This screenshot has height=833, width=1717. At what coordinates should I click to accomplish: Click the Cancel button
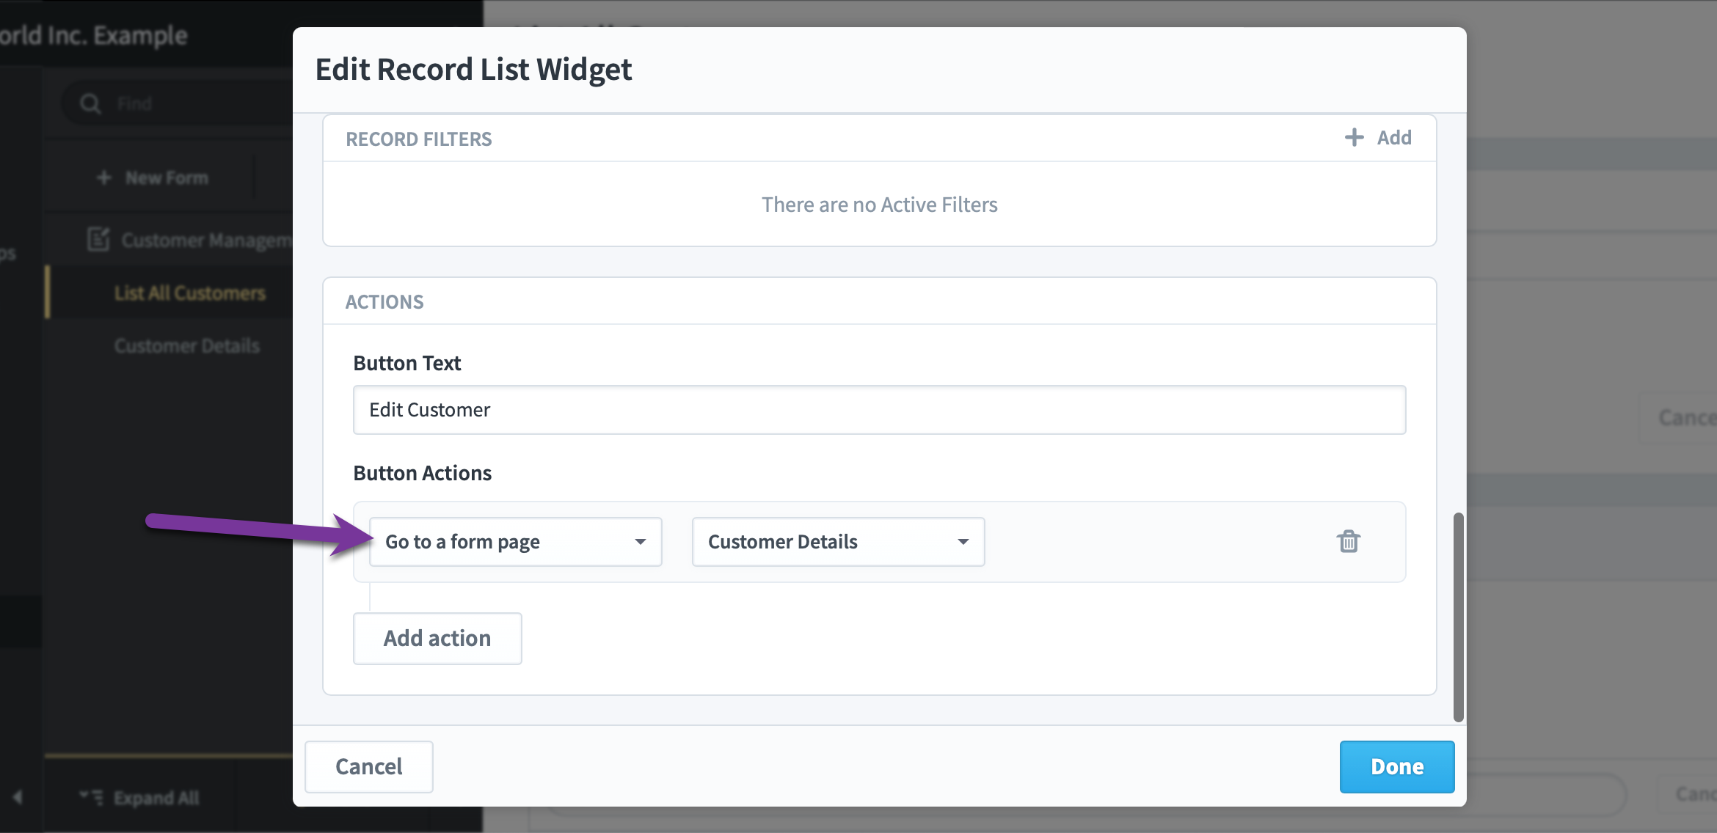pyautogui.click(x=368, y=766)
